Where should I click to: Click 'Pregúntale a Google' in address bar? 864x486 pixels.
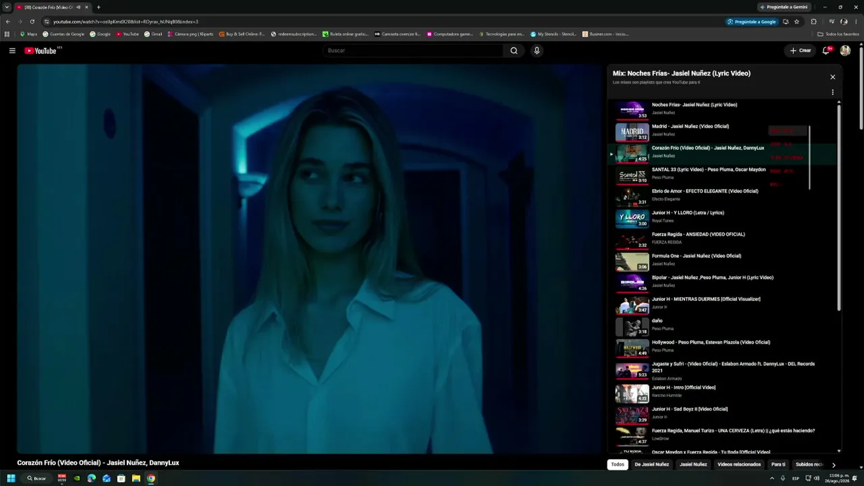(751, 22)
